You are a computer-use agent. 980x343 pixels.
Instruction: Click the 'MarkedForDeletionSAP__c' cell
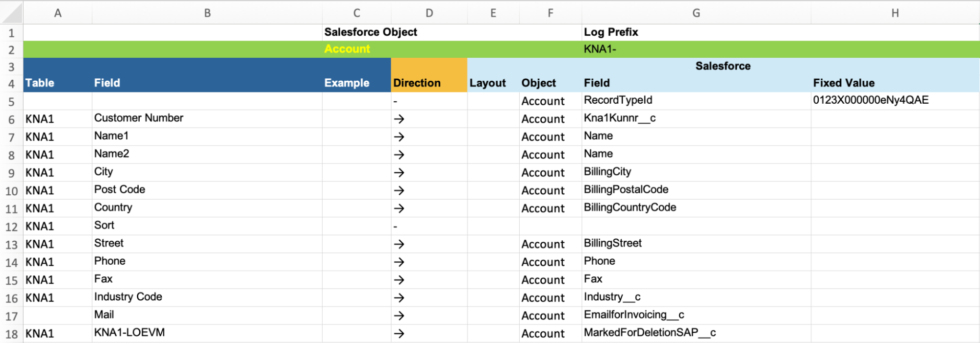point(696,333)
